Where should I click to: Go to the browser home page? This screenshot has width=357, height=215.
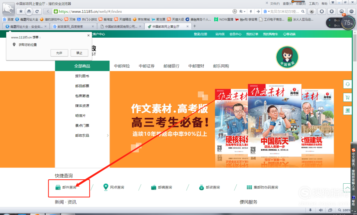tap(29, 11)
